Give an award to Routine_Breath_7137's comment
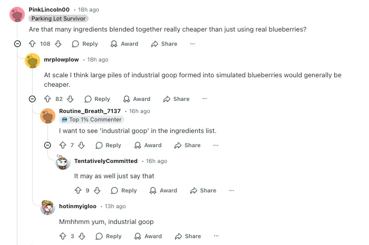The height and width of the screenshot is (245, 369). [148, 145]
